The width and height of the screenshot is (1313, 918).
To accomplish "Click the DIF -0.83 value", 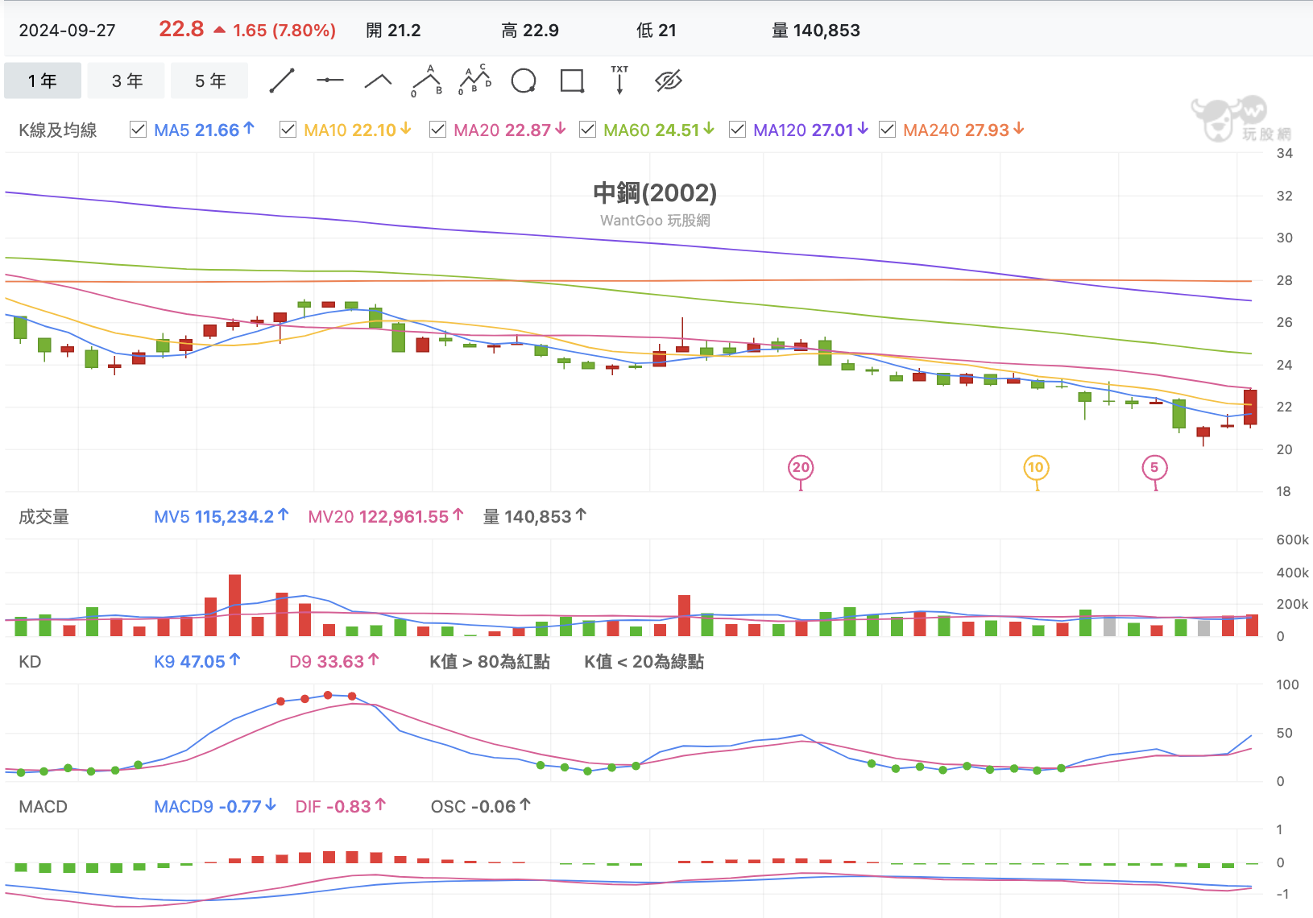I will click(341, 806).
